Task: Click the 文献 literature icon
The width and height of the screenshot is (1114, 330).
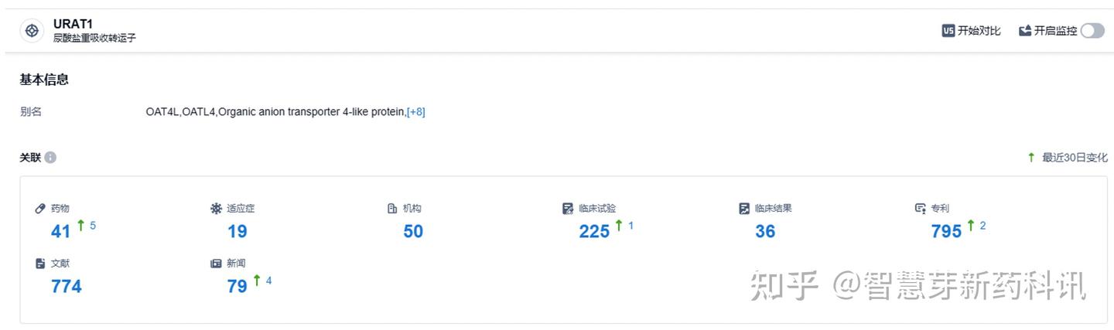Action: point(40,264)
